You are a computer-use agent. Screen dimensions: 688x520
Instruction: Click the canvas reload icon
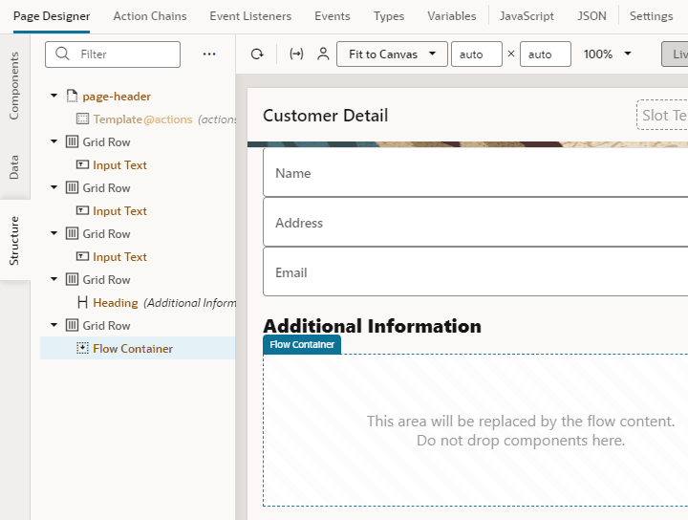pyautogui.click(x=257, y=54)
